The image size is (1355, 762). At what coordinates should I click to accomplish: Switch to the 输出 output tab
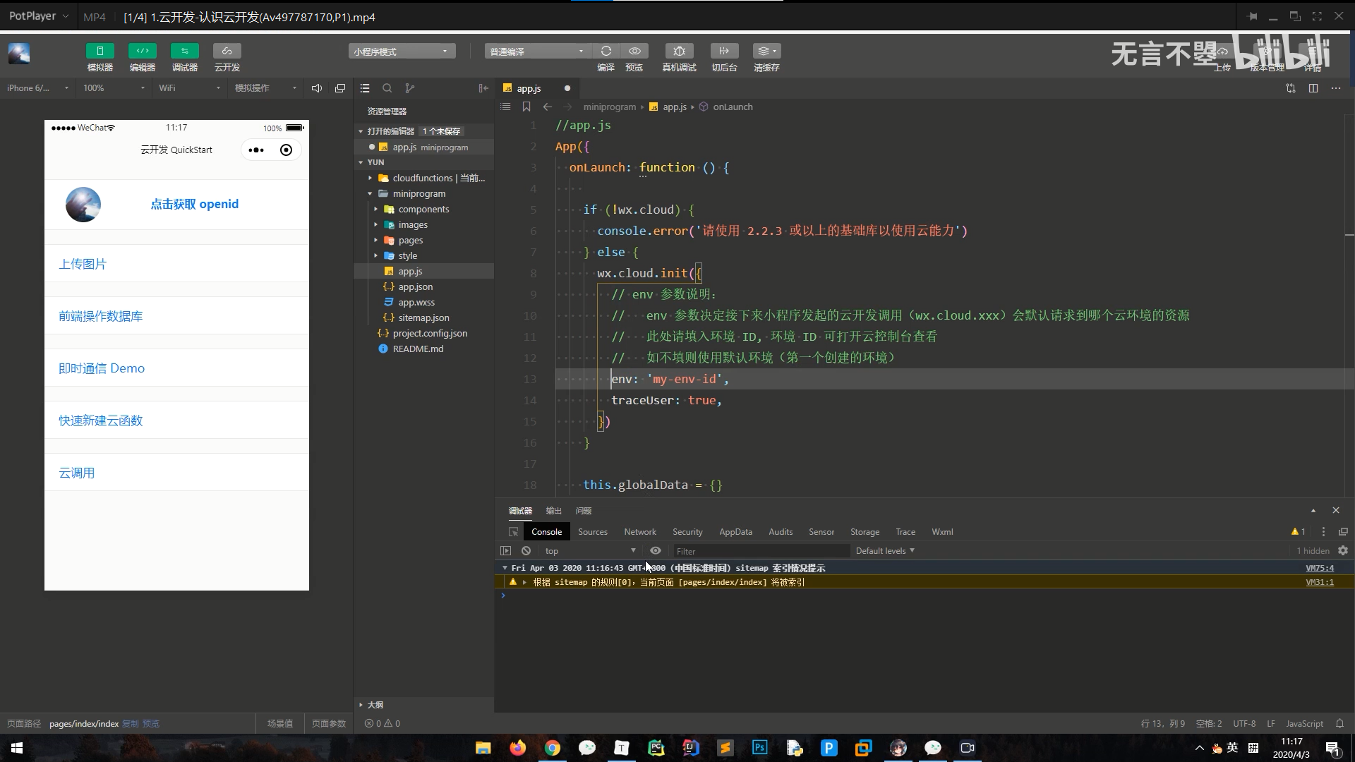click(x=553, y=511)
